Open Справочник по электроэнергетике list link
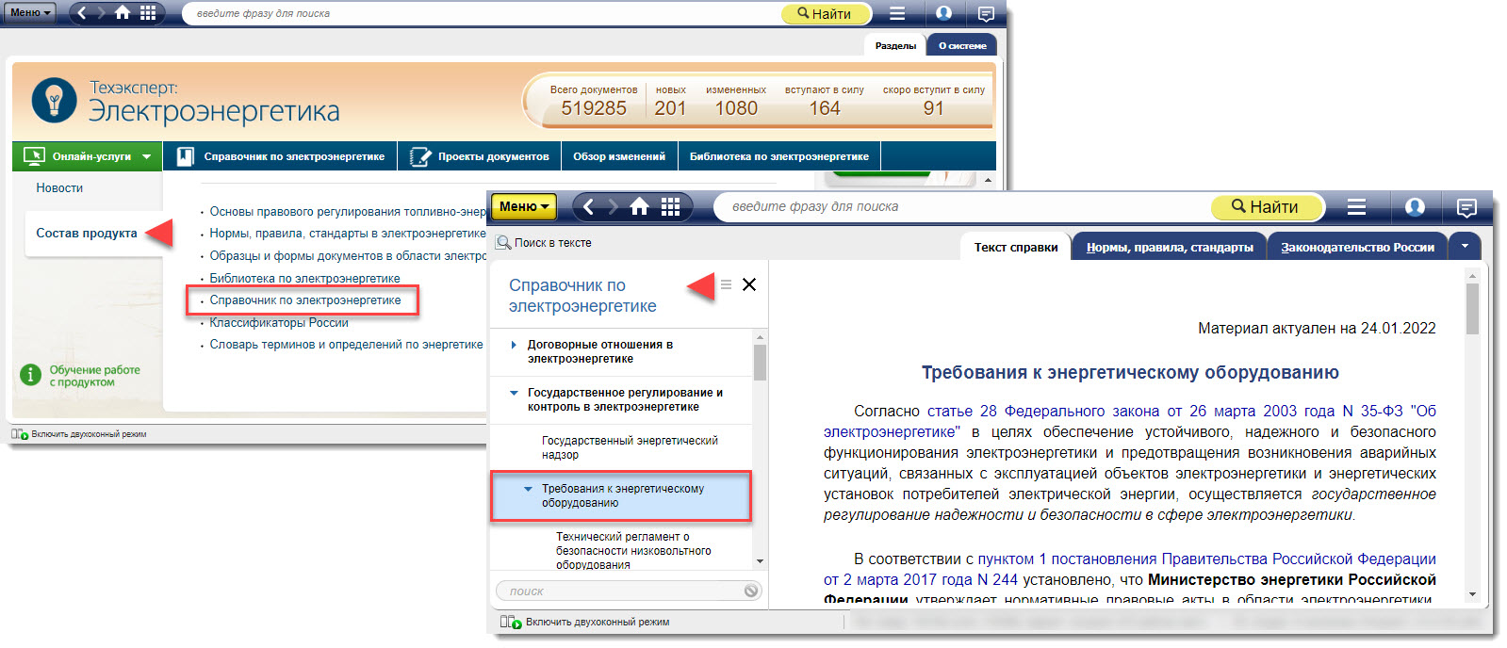 305,300
